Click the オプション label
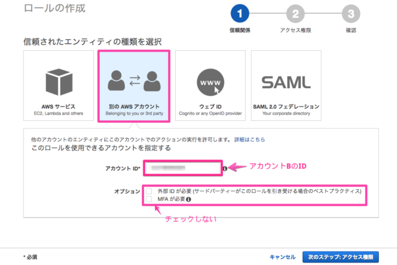This screenshot has width=397, height=265. click(127, 191)
